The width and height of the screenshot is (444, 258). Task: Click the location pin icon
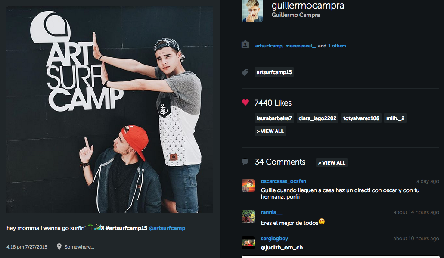[59, 247]
